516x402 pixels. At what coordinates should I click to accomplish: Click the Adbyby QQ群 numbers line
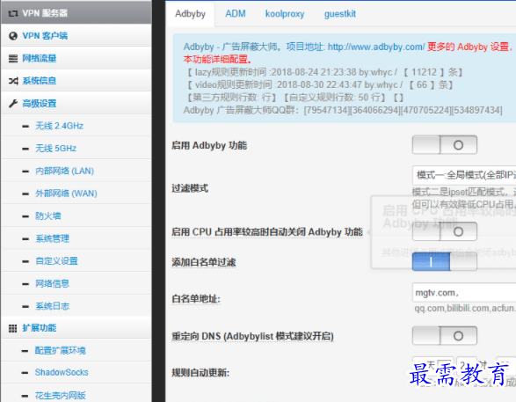343,110
